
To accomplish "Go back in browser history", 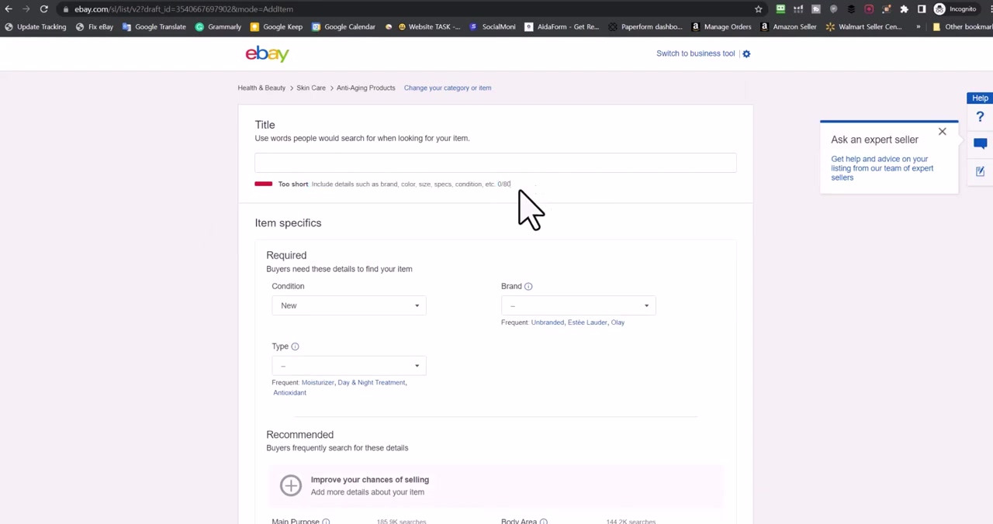I will tap(9, 9).
